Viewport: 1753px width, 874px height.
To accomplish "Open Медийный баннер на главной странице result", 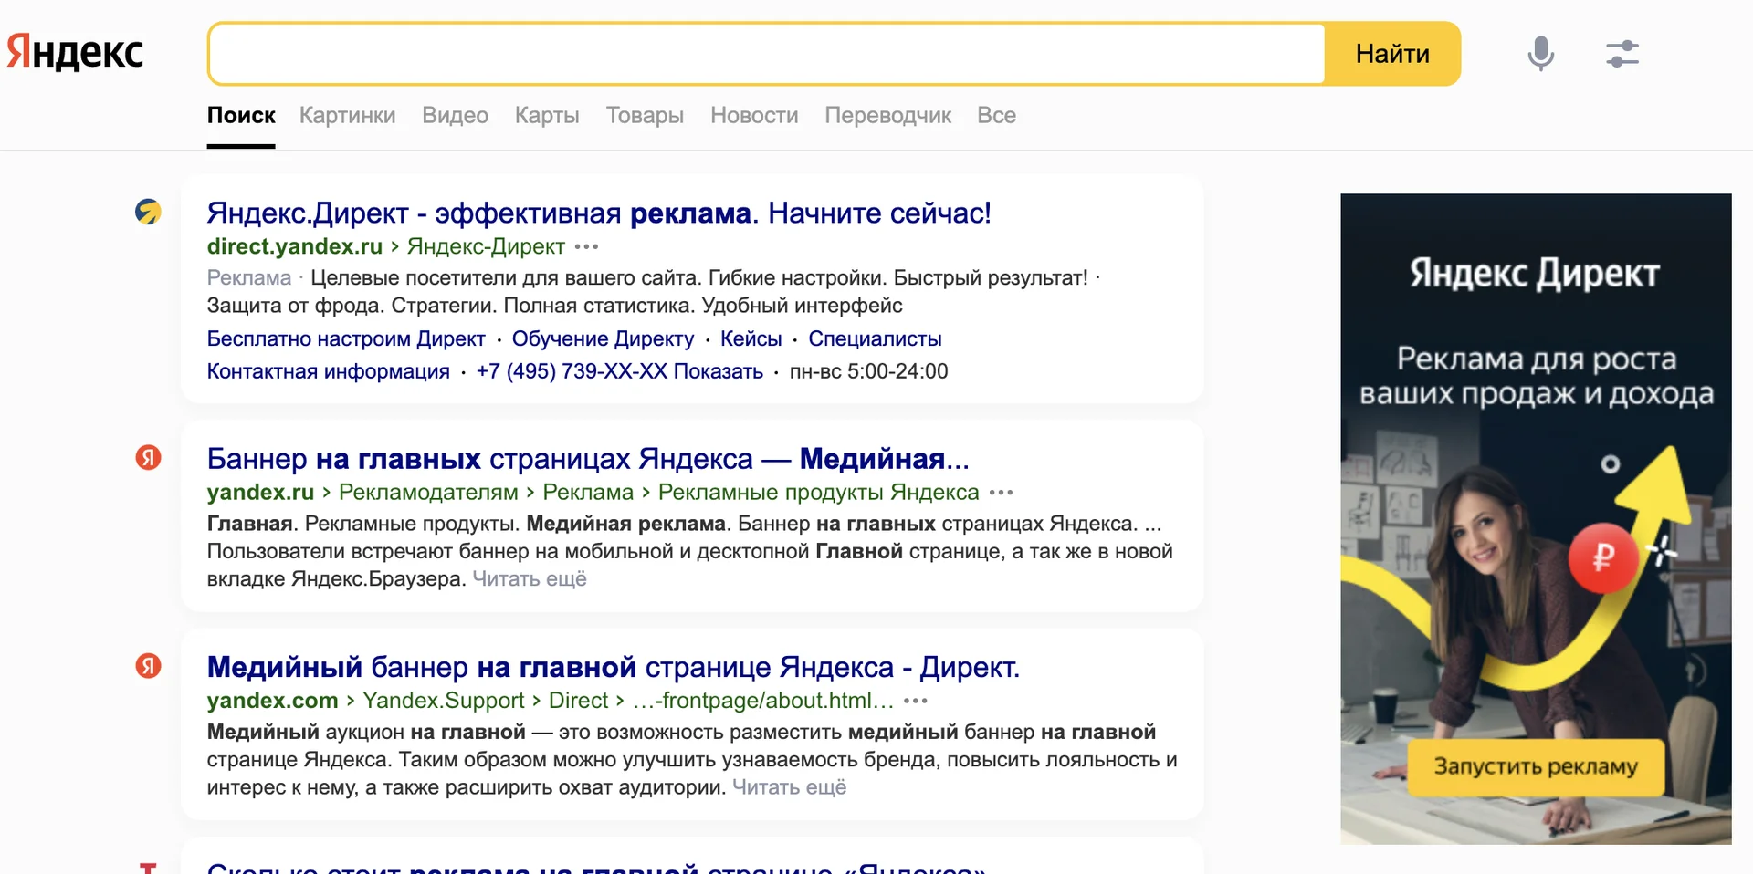I will pyautogui.click(x=614, y=667).
